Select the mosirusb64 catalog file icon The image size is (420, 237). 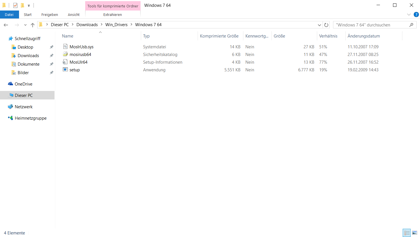pyautogui.click(x=65, y=54)
